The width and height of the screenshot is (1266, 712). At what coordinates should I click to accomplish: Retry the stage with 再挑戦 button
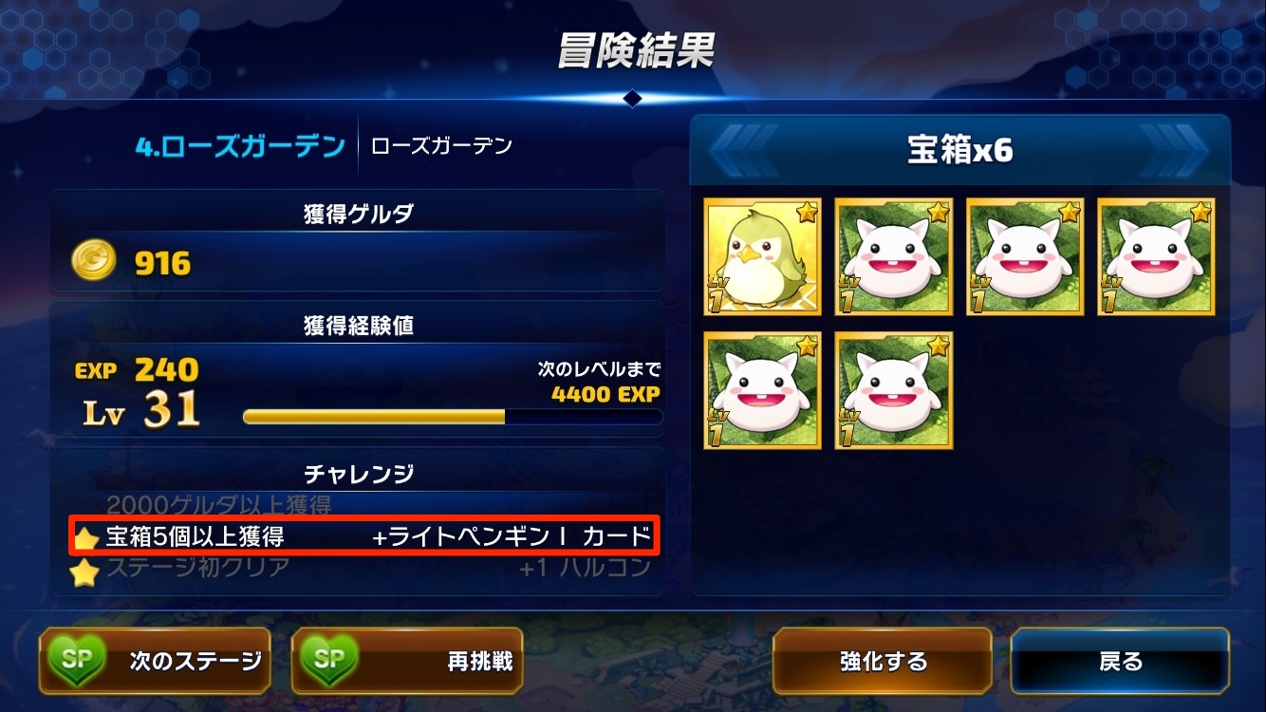point(407,661)
